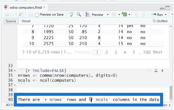Image resolution: width=174 pixels, height=110 pixels.
Task: Select the Source editor mode
Action: point(11,21)
